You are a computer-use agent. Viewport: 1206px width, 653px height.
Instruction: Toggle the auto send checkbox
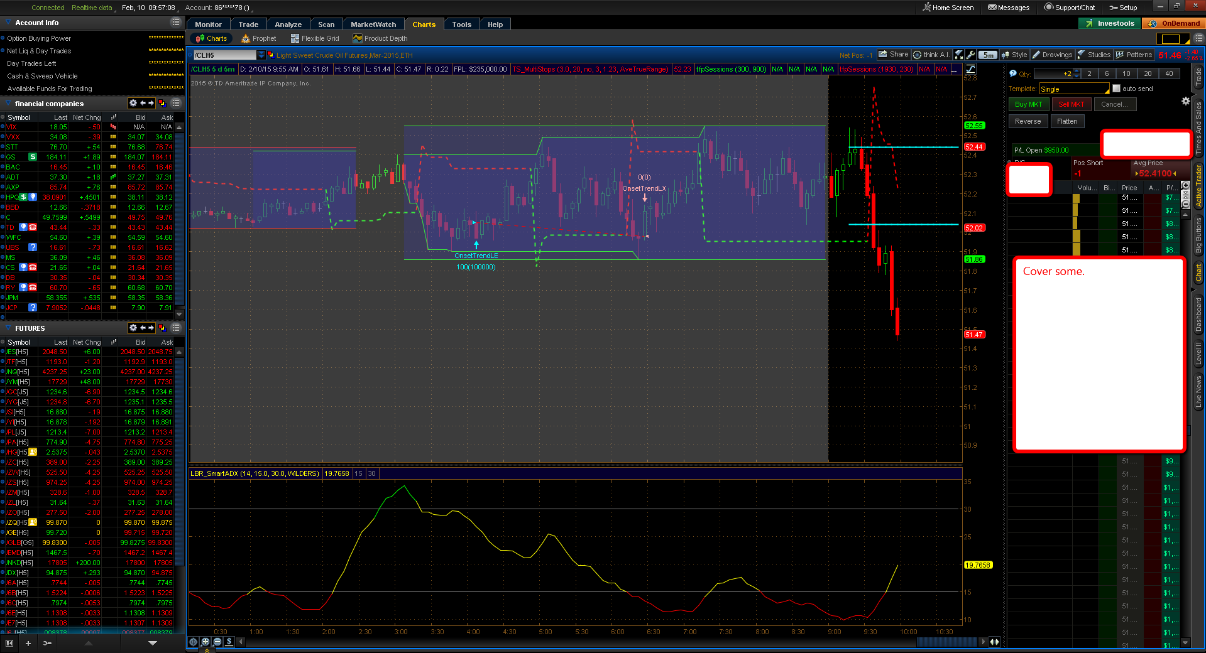pos(1117,89)
